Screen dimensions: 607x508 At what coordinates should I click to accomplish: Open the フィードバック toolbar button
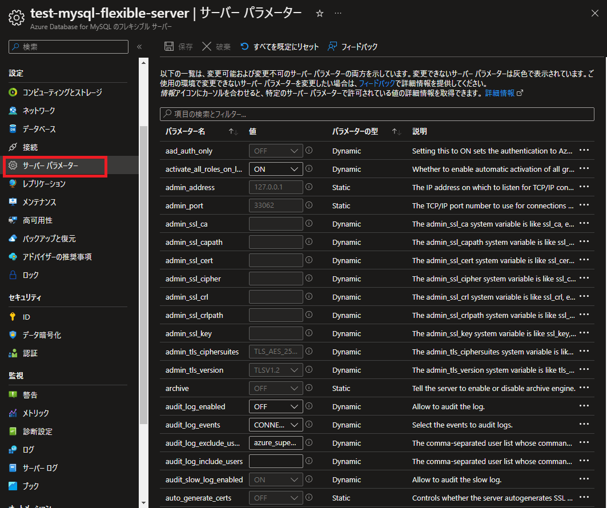point(353,47)
